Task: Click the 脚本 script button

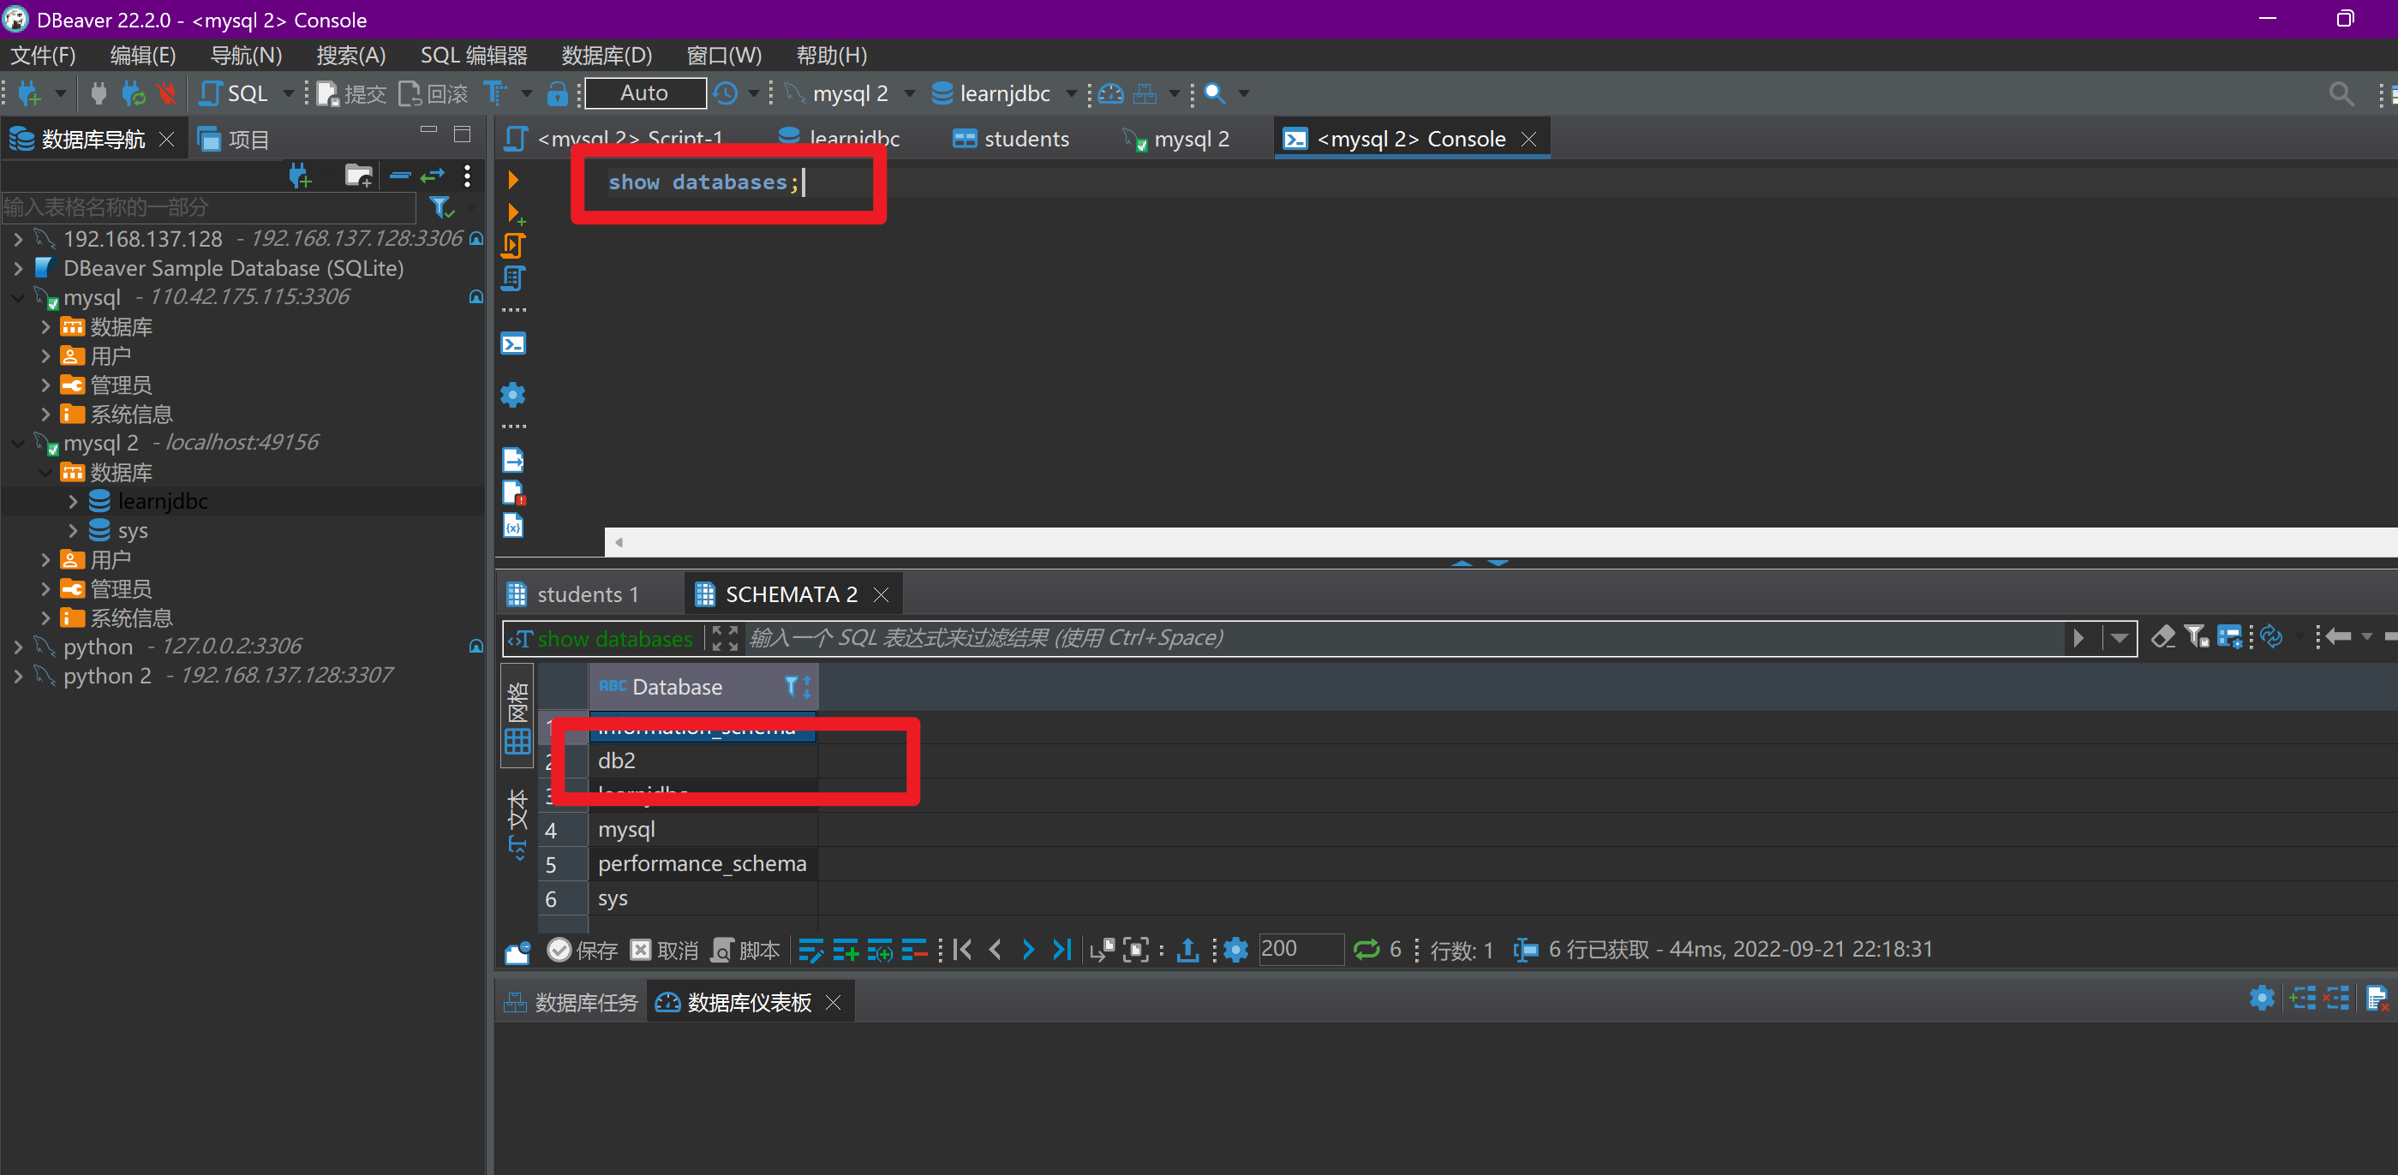Action: (x=745, y=950)
